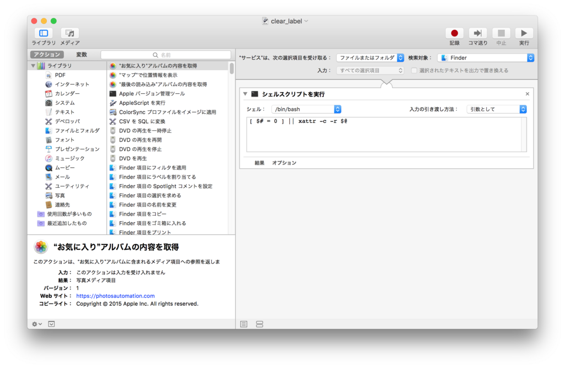
Task: Select ユーティリティ category
Action: pyautogui.click(x=72, y=186)
